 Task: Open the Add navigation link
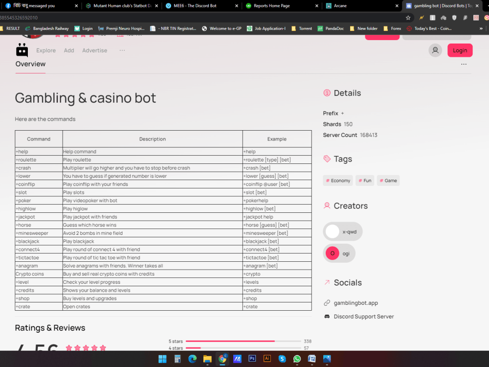tap(69, 50)
